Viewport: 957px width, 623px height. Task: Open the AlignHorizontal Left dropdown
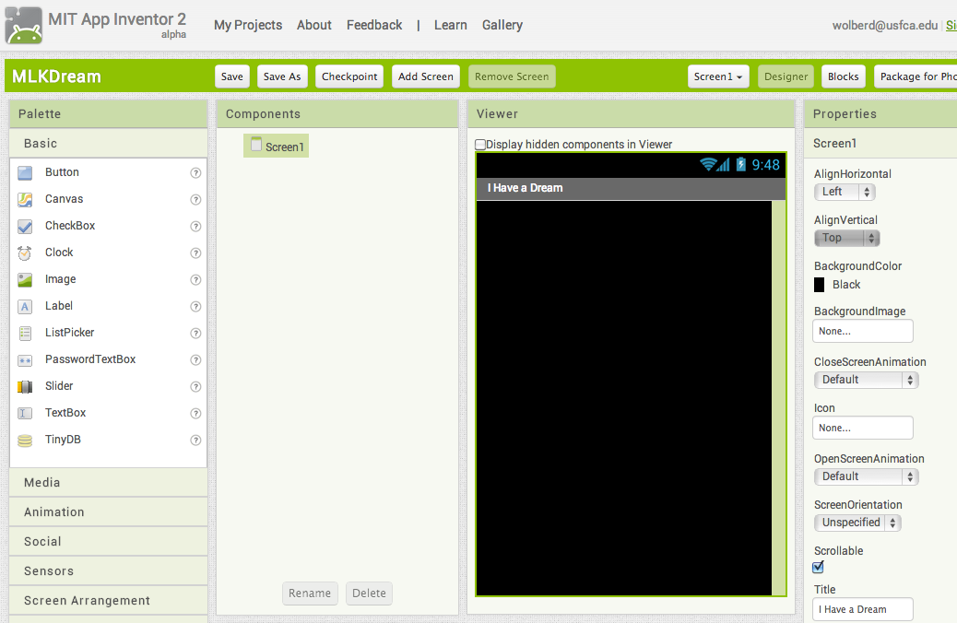(x=845, y=193)
